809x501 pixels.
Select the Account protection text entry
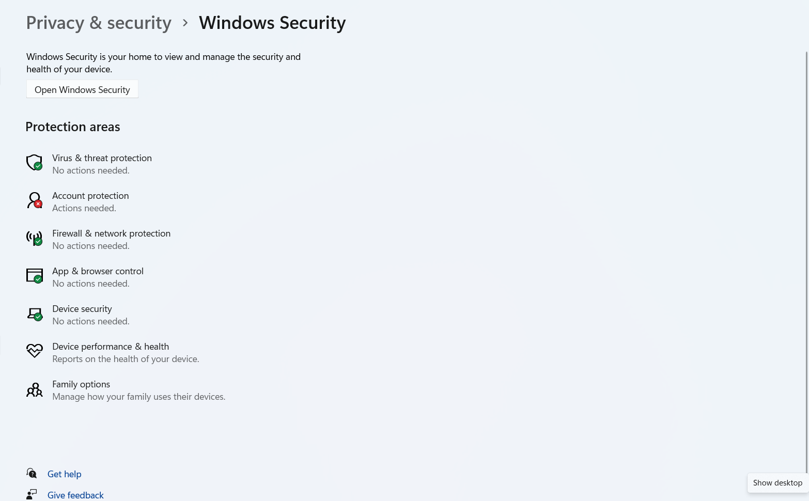(x=90, y=196)
